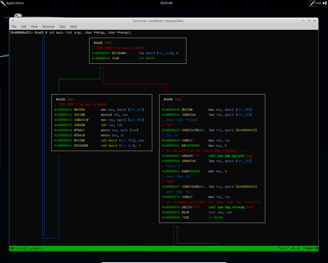Open the Edit menu
328x263 pixels.
[x=24, y=27]
